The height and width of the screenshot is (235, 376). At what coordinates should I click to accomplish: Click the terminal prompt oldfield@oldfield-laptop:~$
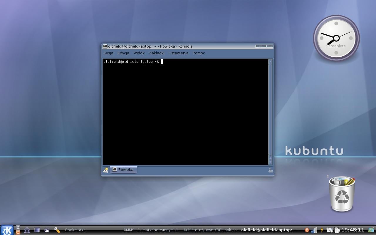pyautogui.click(x=131, y=62)
